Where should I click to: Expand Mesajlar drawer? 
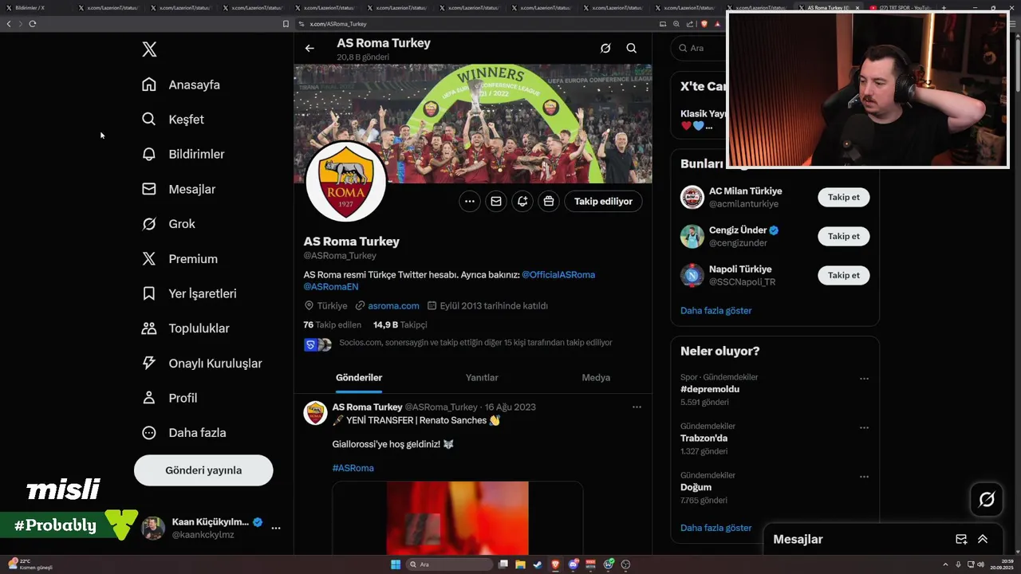pos(983,540)
